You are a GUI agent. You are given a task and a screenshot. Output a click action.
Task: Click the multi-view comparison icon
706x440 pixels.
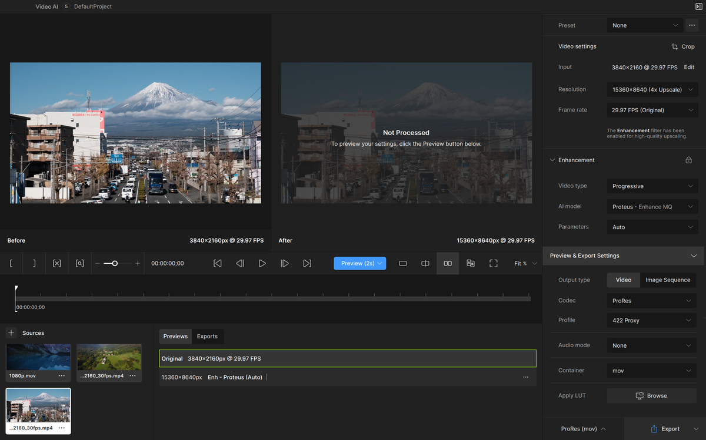pyautogui.click(x=470, y=263)
